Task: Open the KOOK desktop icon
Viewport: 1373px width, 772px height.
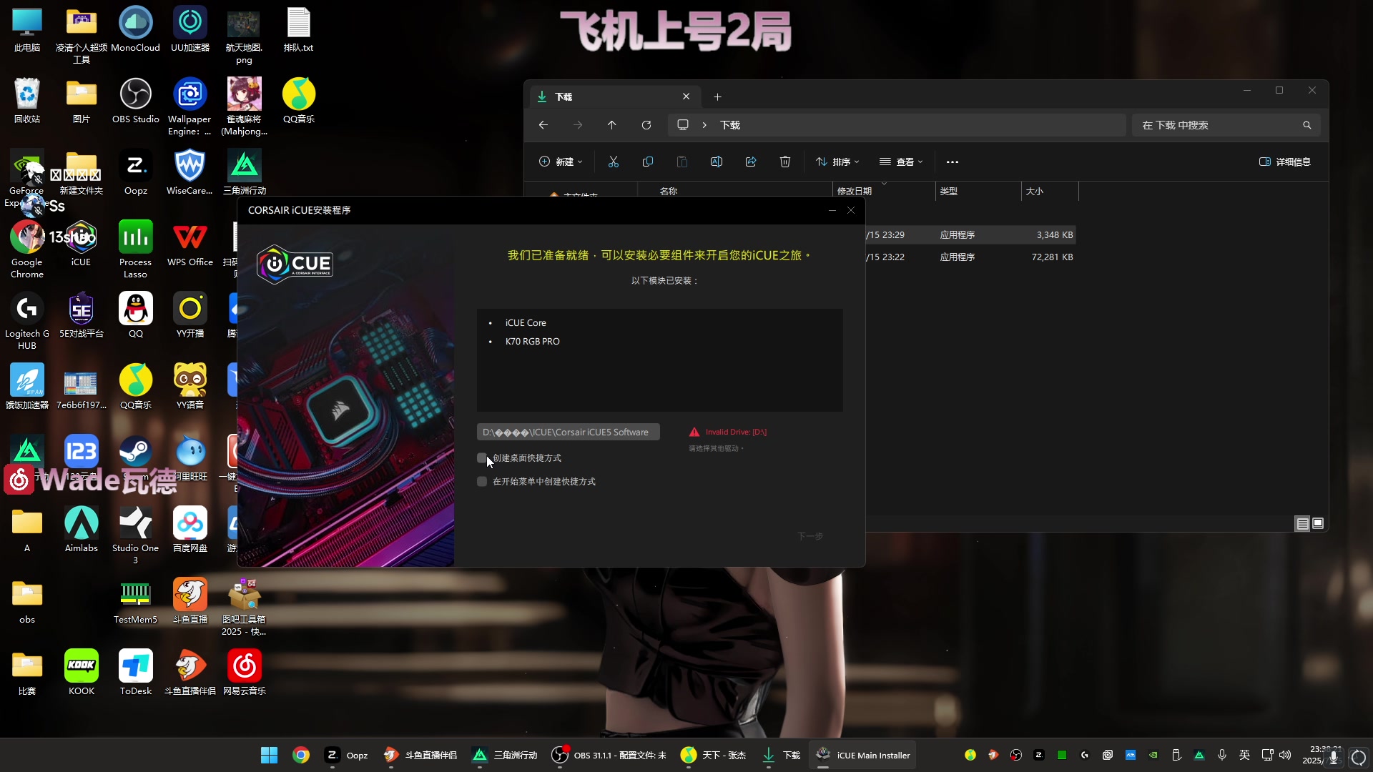Action: 82,673
